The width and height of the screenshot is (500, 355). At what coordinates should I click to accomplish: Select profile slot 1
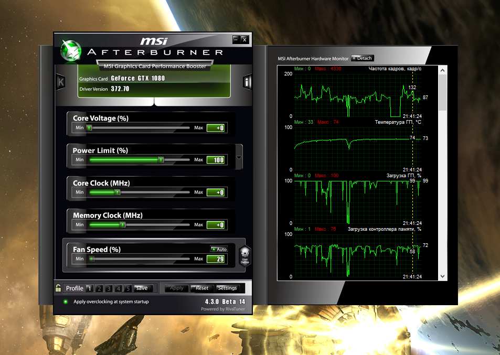coord(90,288)
